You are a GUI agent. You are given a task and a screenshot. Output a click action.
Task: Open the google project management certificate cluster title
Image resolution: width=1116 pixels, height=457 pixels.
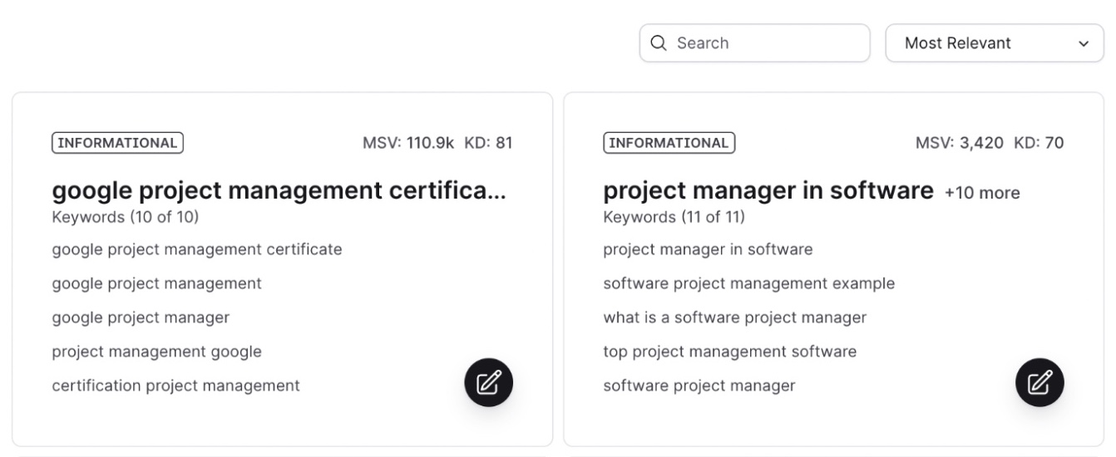(x=279, y=191)
